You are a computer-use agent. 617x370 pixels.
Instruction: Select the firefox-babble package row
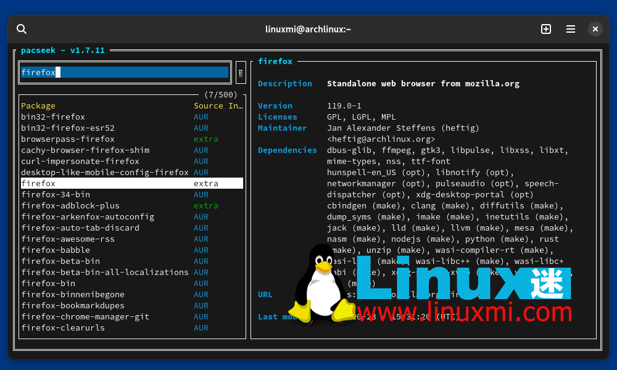click(x=132, y=250)
